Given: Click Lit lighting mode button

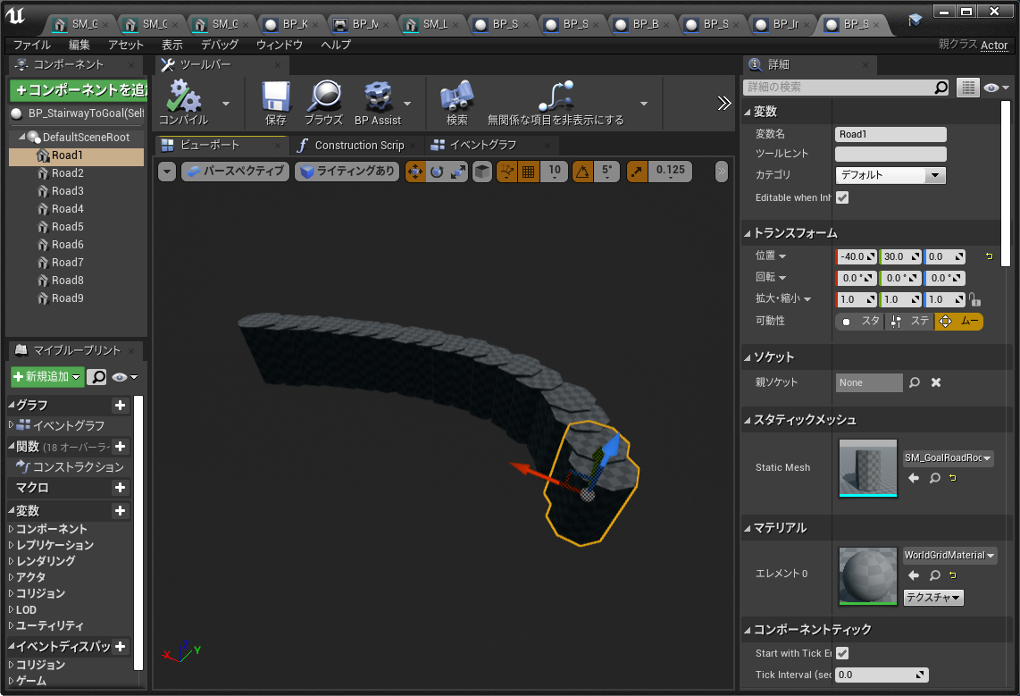Looking at the screenshot, I should [347, 171].
